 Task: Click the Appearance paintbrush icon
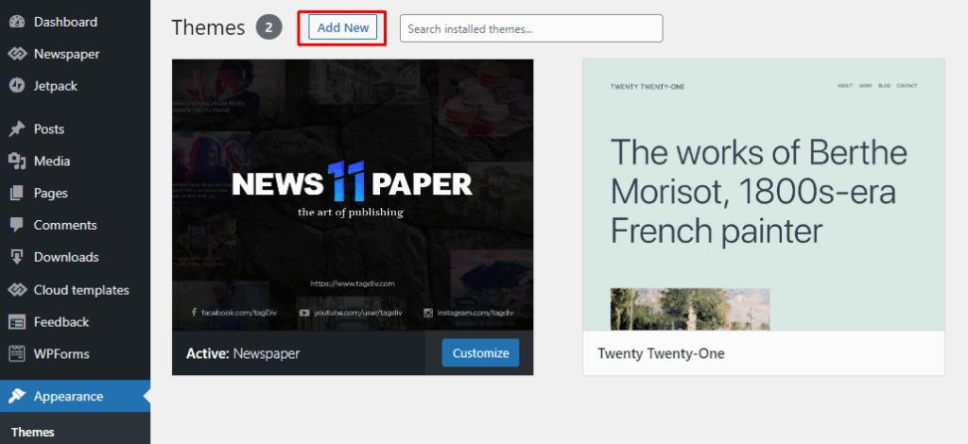pos(17,396)
